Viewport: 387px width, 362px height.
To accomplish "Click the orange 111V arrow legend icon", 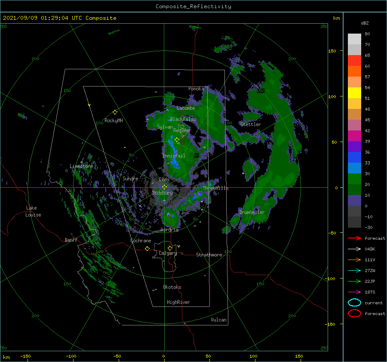I will (x=354, y=260).
